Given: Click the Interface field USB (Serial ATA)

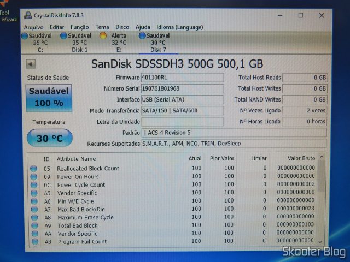Looking at the screenshot, I should pos(182,99).
